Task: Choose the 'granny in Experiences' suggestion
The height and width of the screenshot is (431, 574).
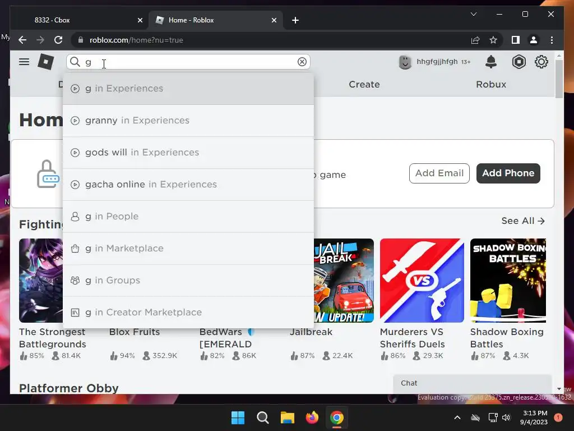Action: tap(188, 121)
